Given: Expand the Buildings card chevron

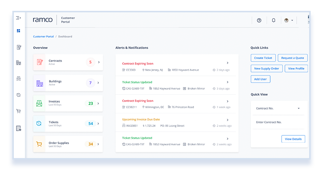Looking at the screenshot, I should click(98, 83).
